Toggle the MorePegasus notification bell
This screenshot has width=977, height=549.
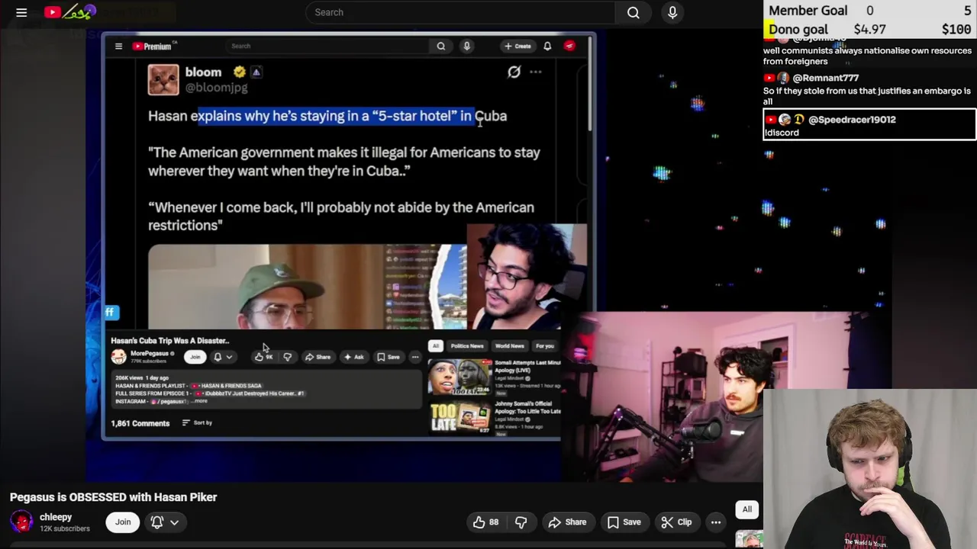coord(218,357)
